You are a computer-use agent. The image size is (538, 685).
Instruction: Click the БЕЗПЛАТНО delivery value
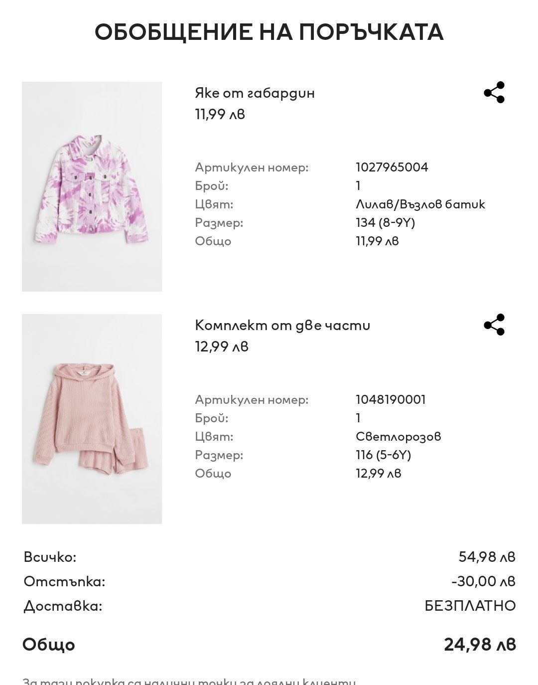470,606
